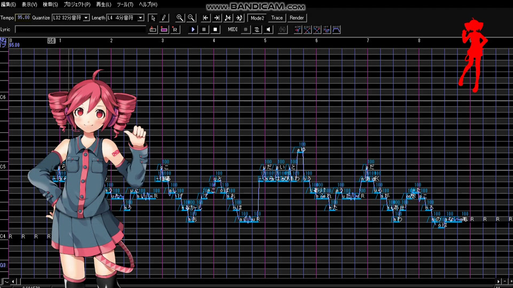This screenshot has height=288, width=513.
Task: Select the arrow pointer tool
Action: (152, 18)
